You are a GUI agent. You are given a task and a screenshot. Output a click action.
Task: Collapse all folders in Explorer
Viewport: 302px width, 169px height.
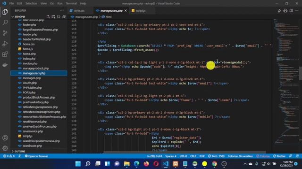coord(64,17)
